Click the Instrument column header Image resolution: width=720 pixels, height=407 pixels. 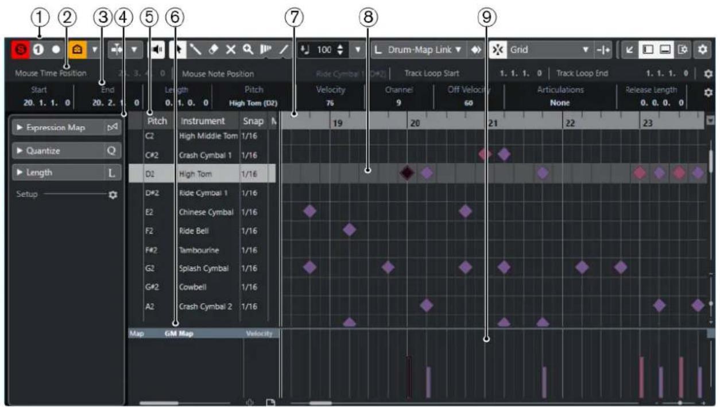click(203, 121)
